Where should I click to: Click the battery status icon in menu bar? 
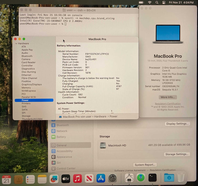coord(141,2)
